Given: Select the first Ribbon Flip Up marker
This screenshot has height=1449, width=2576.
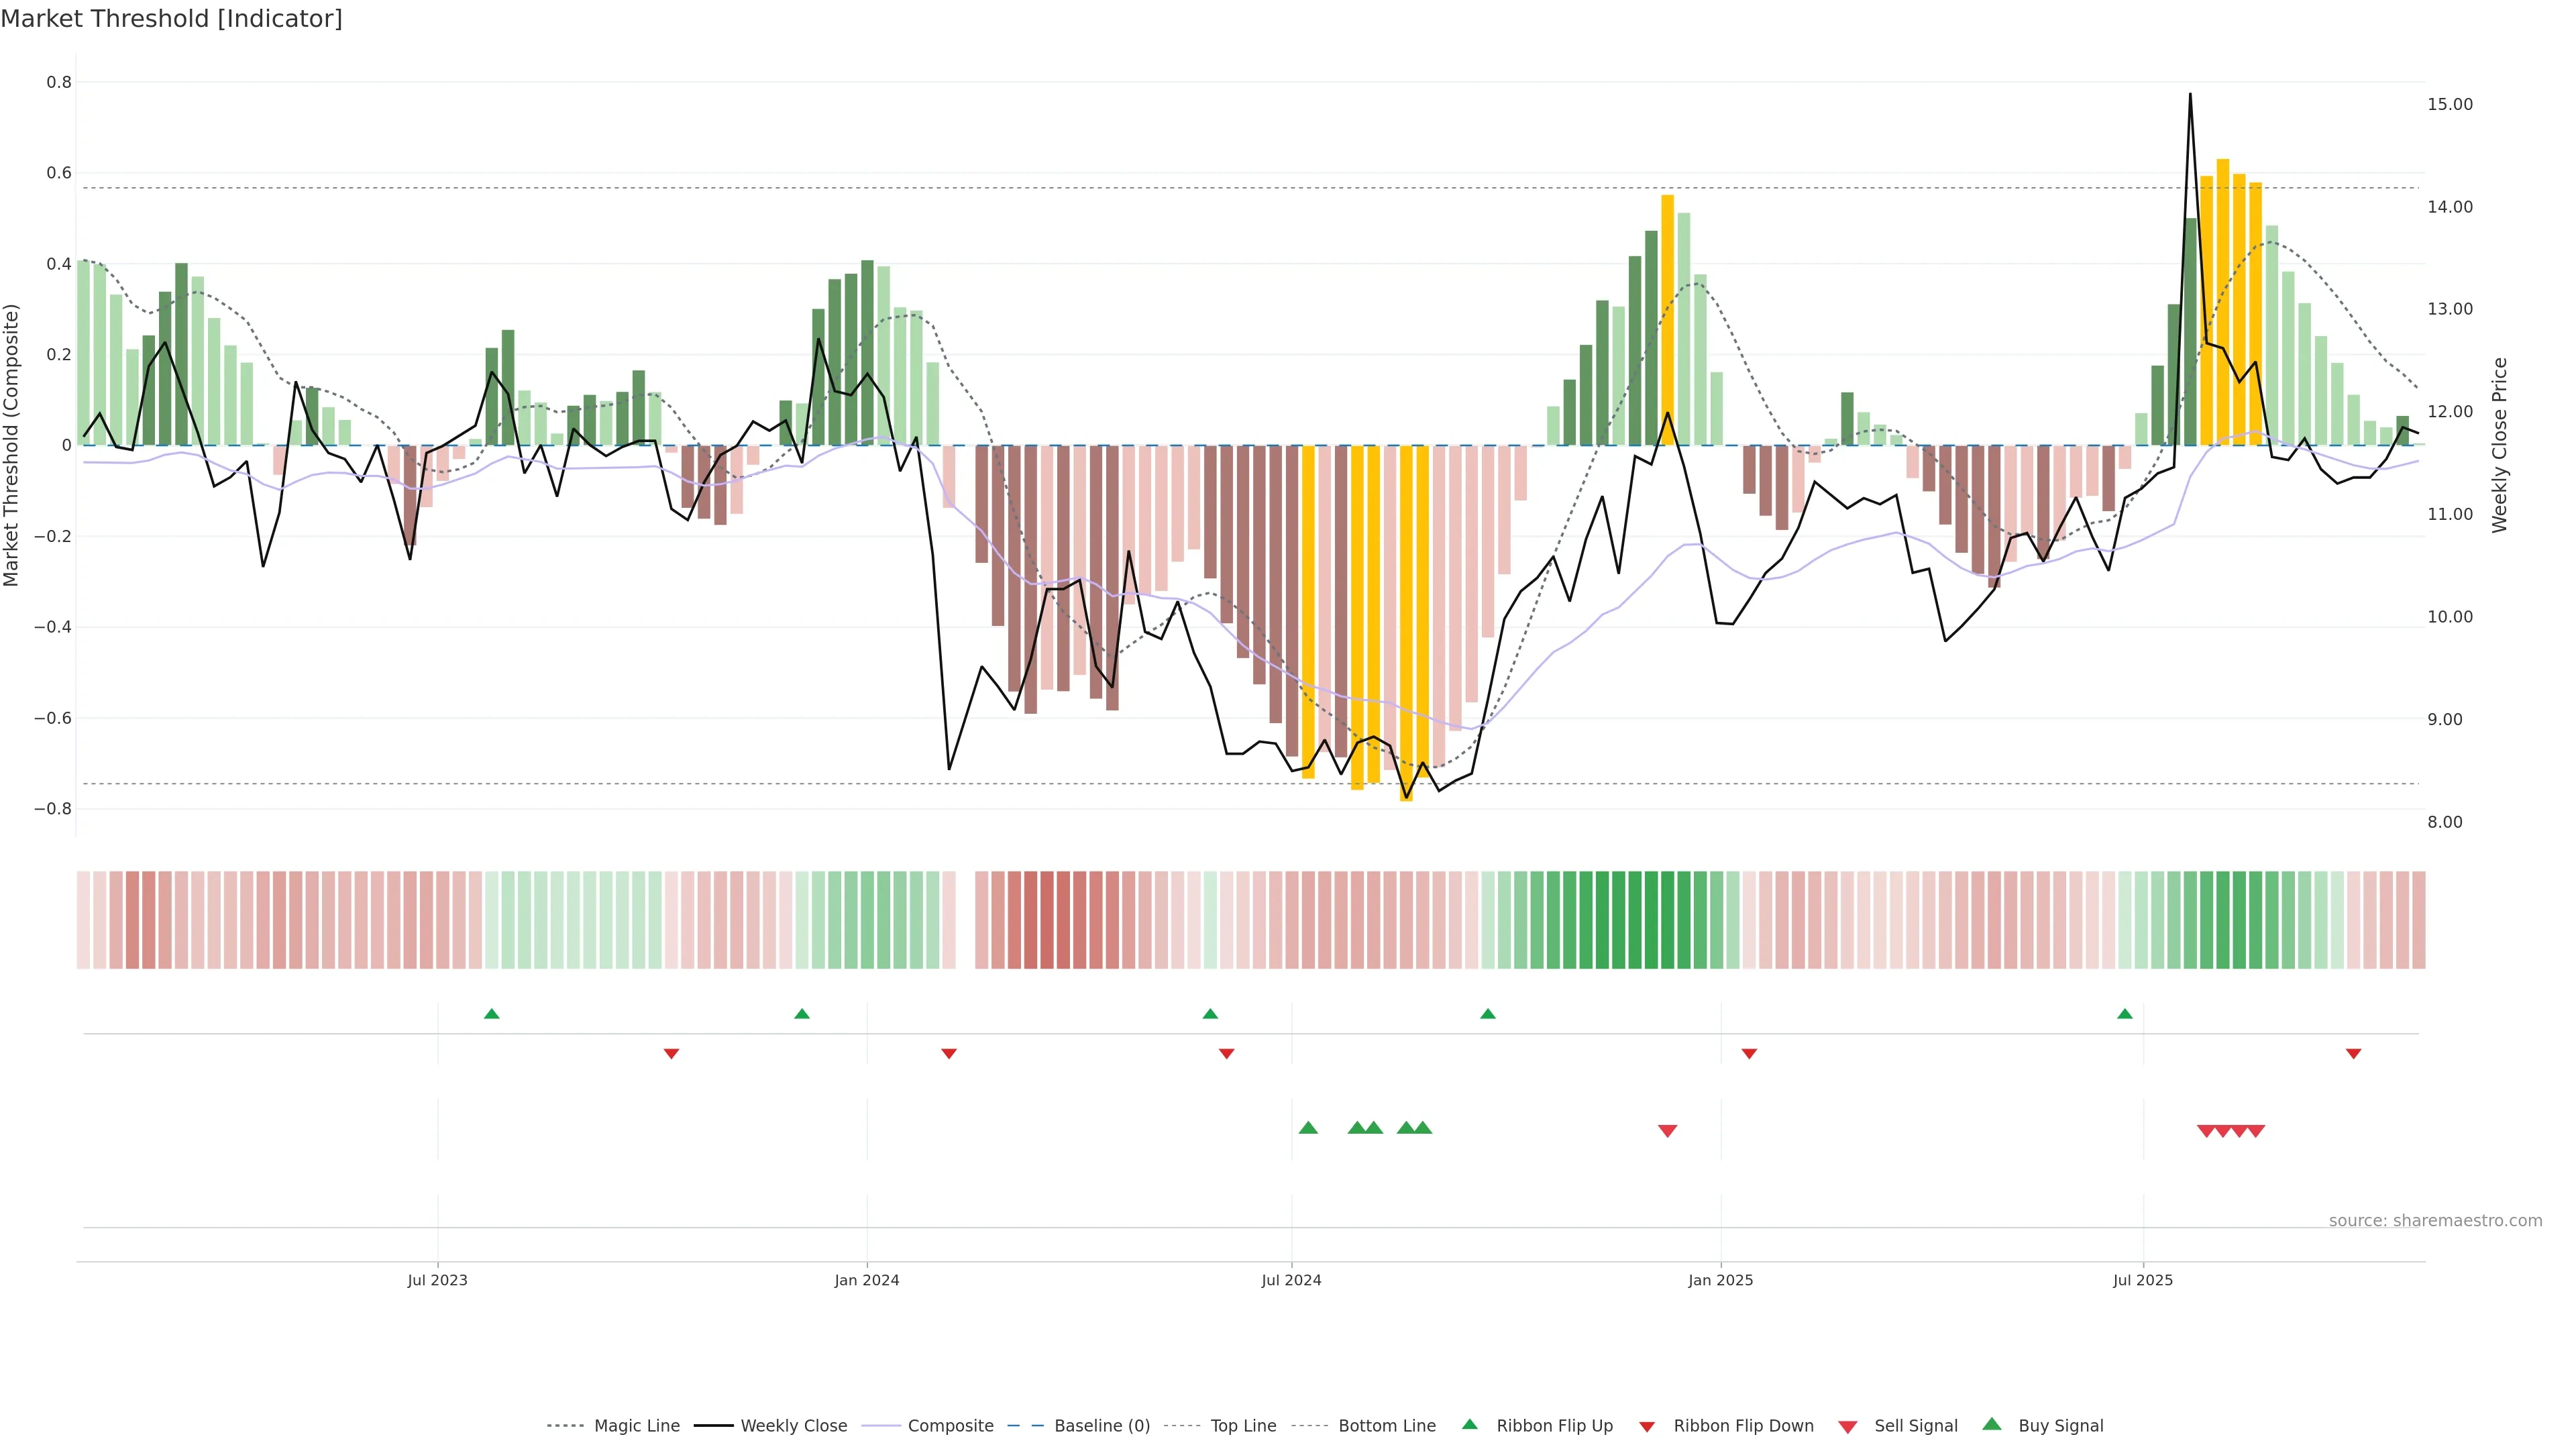Looking at the screenshot, I should point(491,1014).
